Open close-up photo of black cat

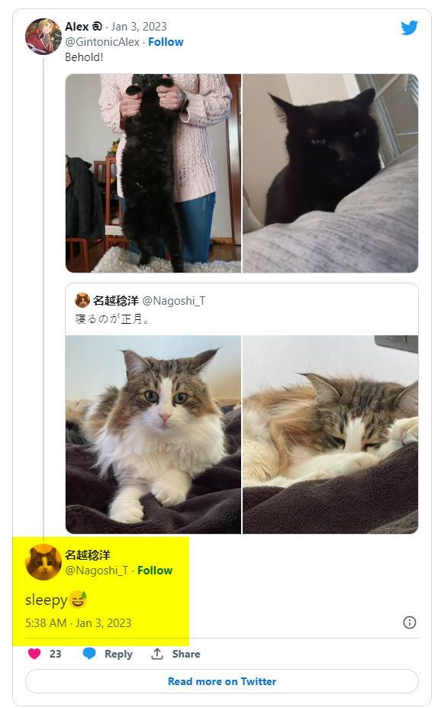330,173
